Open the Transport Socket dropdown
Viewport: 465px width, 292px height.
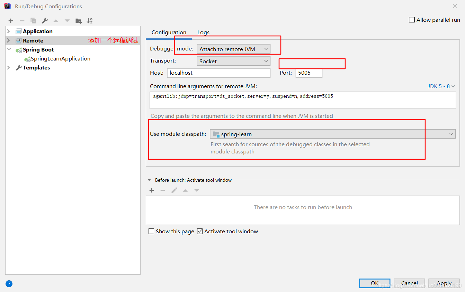click(234, 61)
